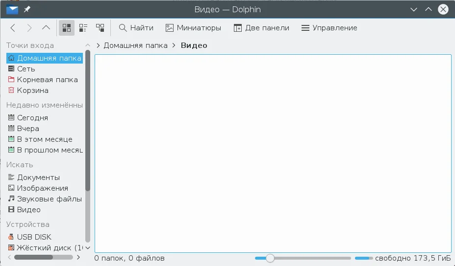Click Видео in the breadcrumb path
This screenshot has width=455, height=266.
[x=194, y=45]
